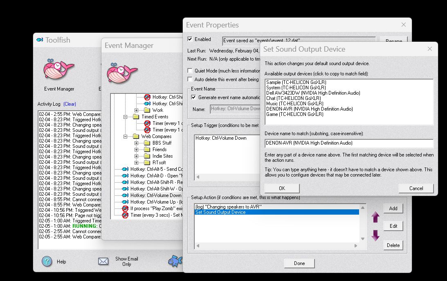Image resolution: width=447 pixels, height=281 pixels.
Task: Click fish icon beside Hotkey Ctrl-Alt-Shift-R event
Action: tap(125, 182)
